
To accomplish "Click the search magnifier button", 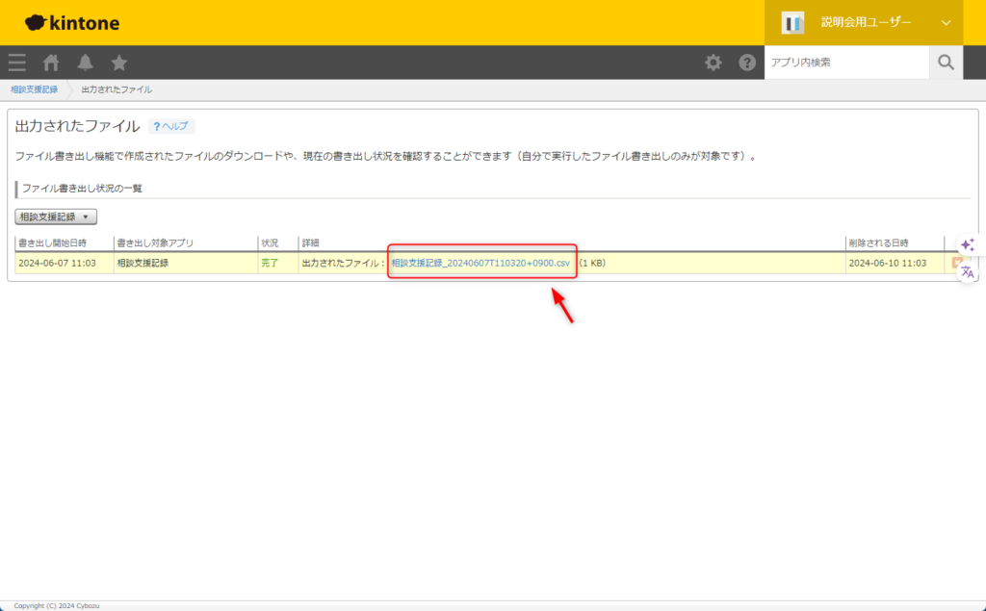I will coord(946,63).
